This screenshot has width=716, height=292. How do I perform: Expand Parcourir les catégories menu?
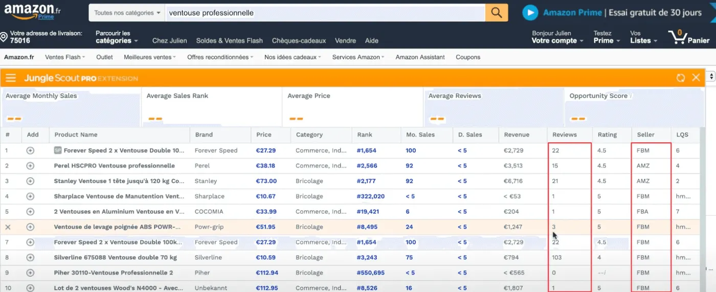tap(117, 37)
